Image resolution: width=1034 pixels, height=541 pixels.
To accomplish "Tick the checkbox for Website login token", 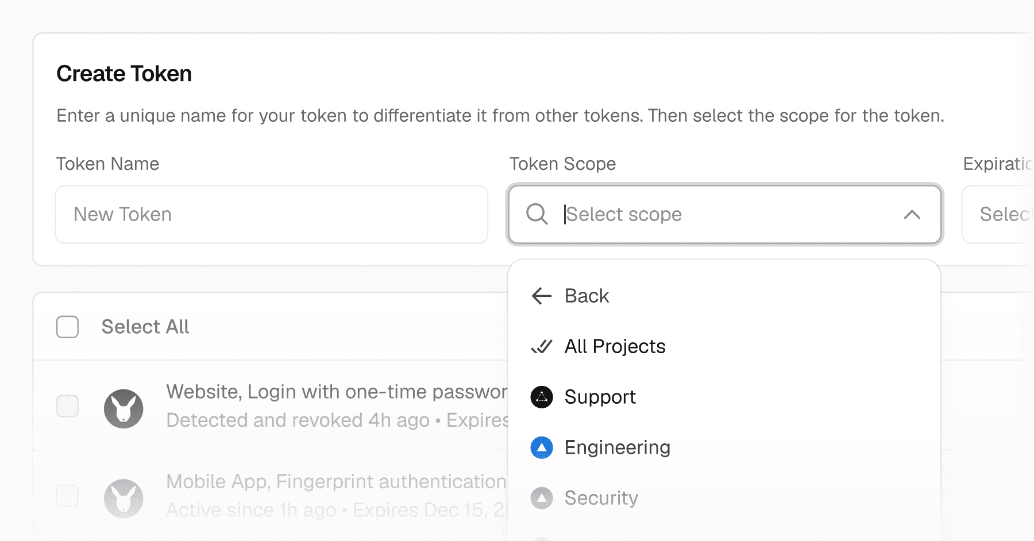I will (67, 406).
